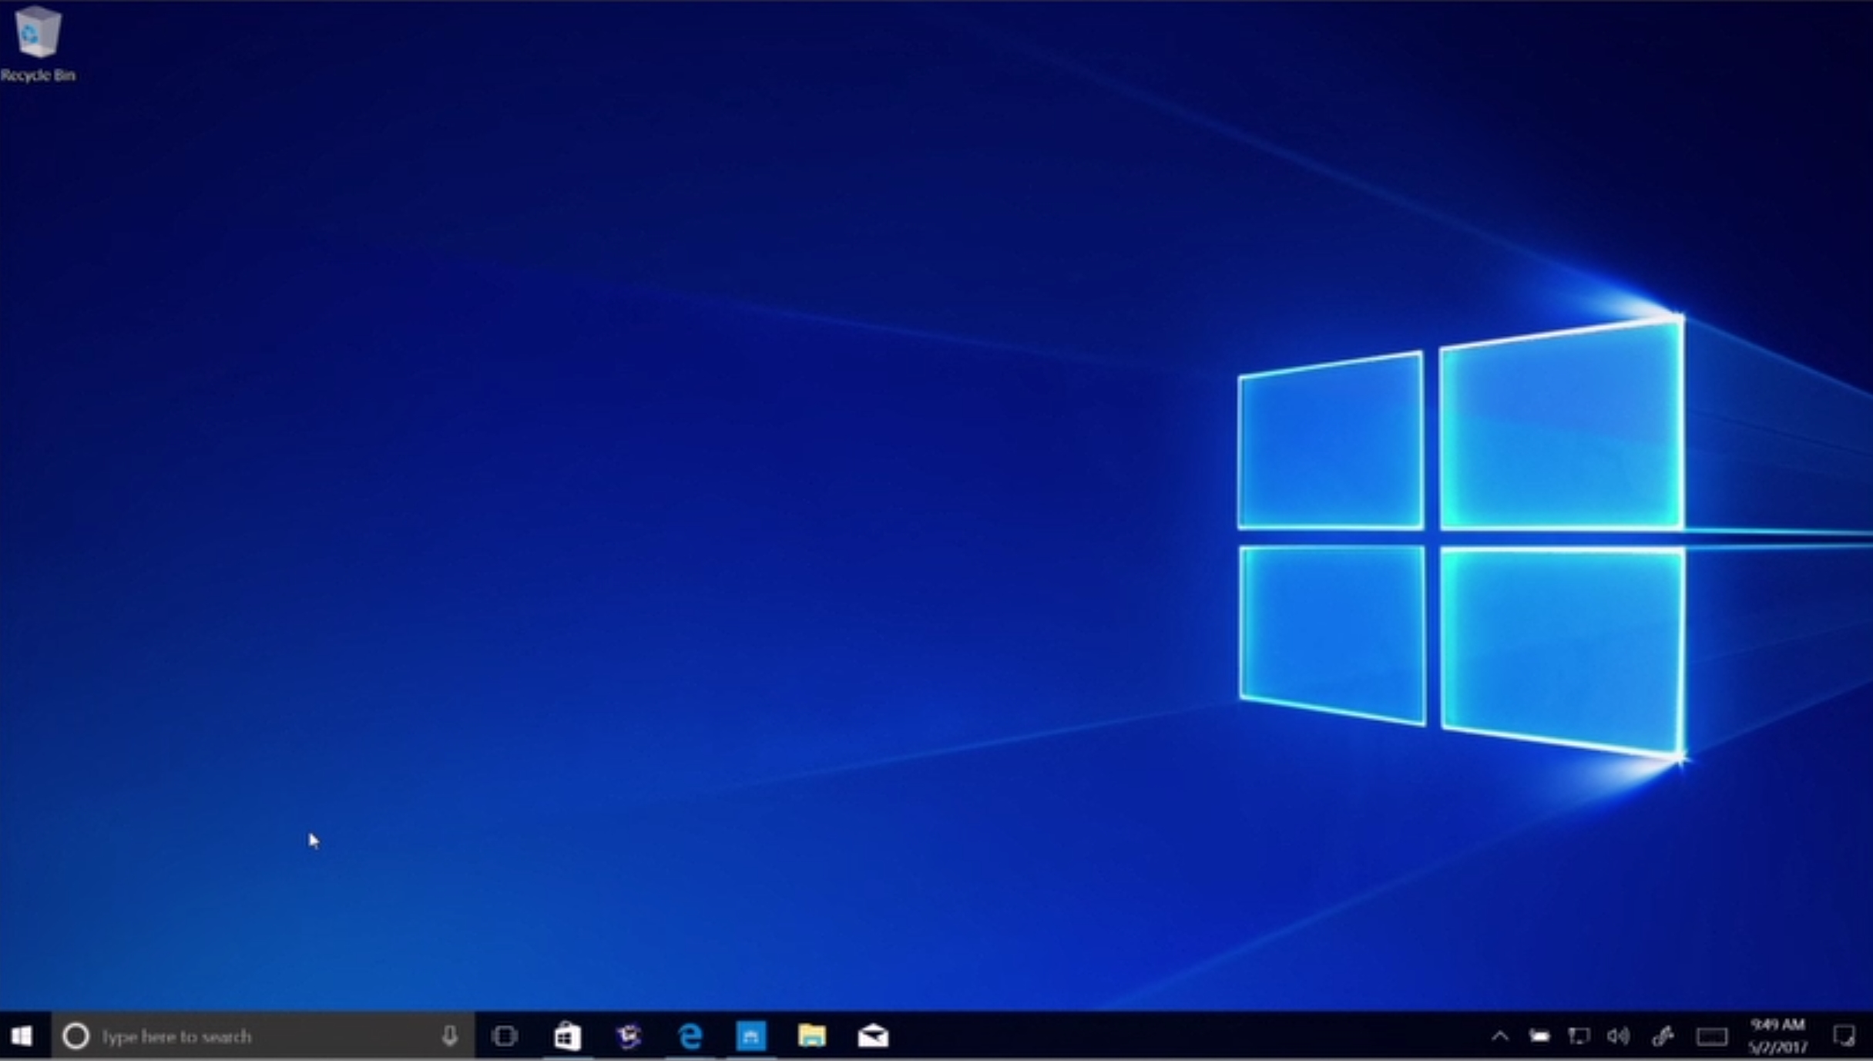Click the 'Type here to search' box

point(263,1036)
